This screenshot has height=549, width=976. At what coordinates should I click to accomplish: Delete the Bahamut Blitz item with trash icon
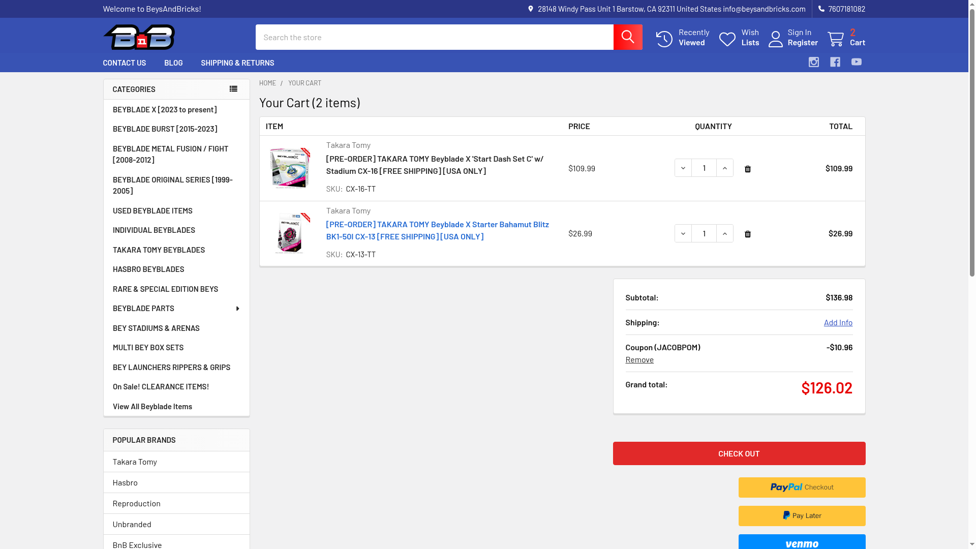747,234
